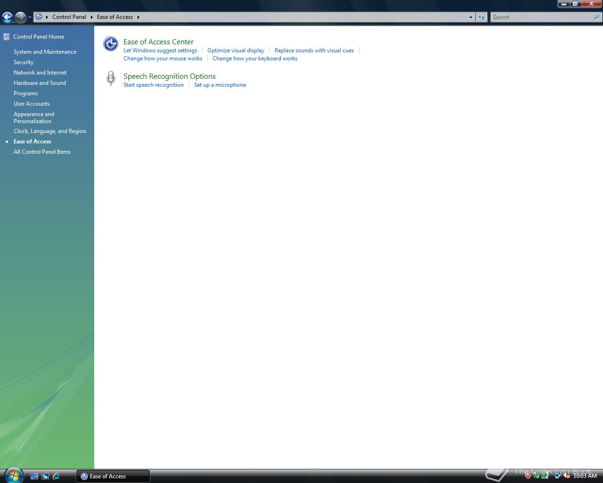Click the greyed Forward arrow button
The image size is (603, 483).
pyautogui.click(x=20, y=17)
